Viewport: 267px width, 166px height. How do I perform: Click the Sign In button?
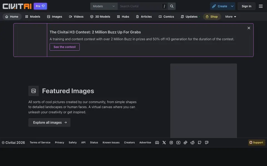pyautogui.click(x=246, y=6)
